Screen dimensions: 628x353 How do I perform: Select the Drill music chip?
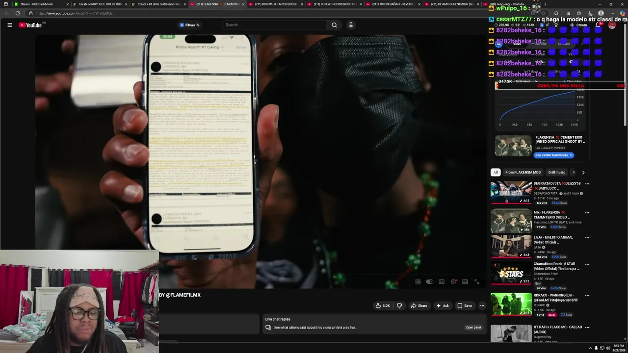click(x=556, y=173)
